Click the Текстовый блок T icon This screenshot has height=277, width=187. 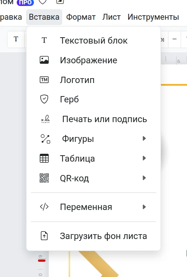coord(44,40)
